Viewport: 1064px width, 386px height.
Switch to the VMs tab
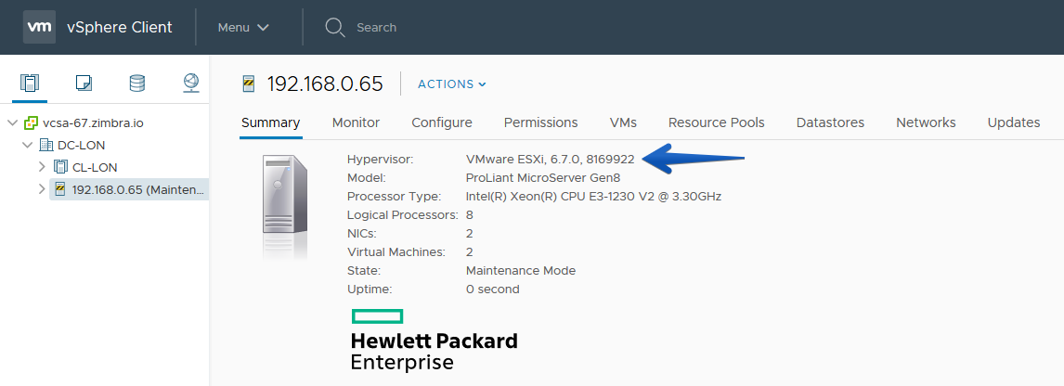click(x=623, y=122)
